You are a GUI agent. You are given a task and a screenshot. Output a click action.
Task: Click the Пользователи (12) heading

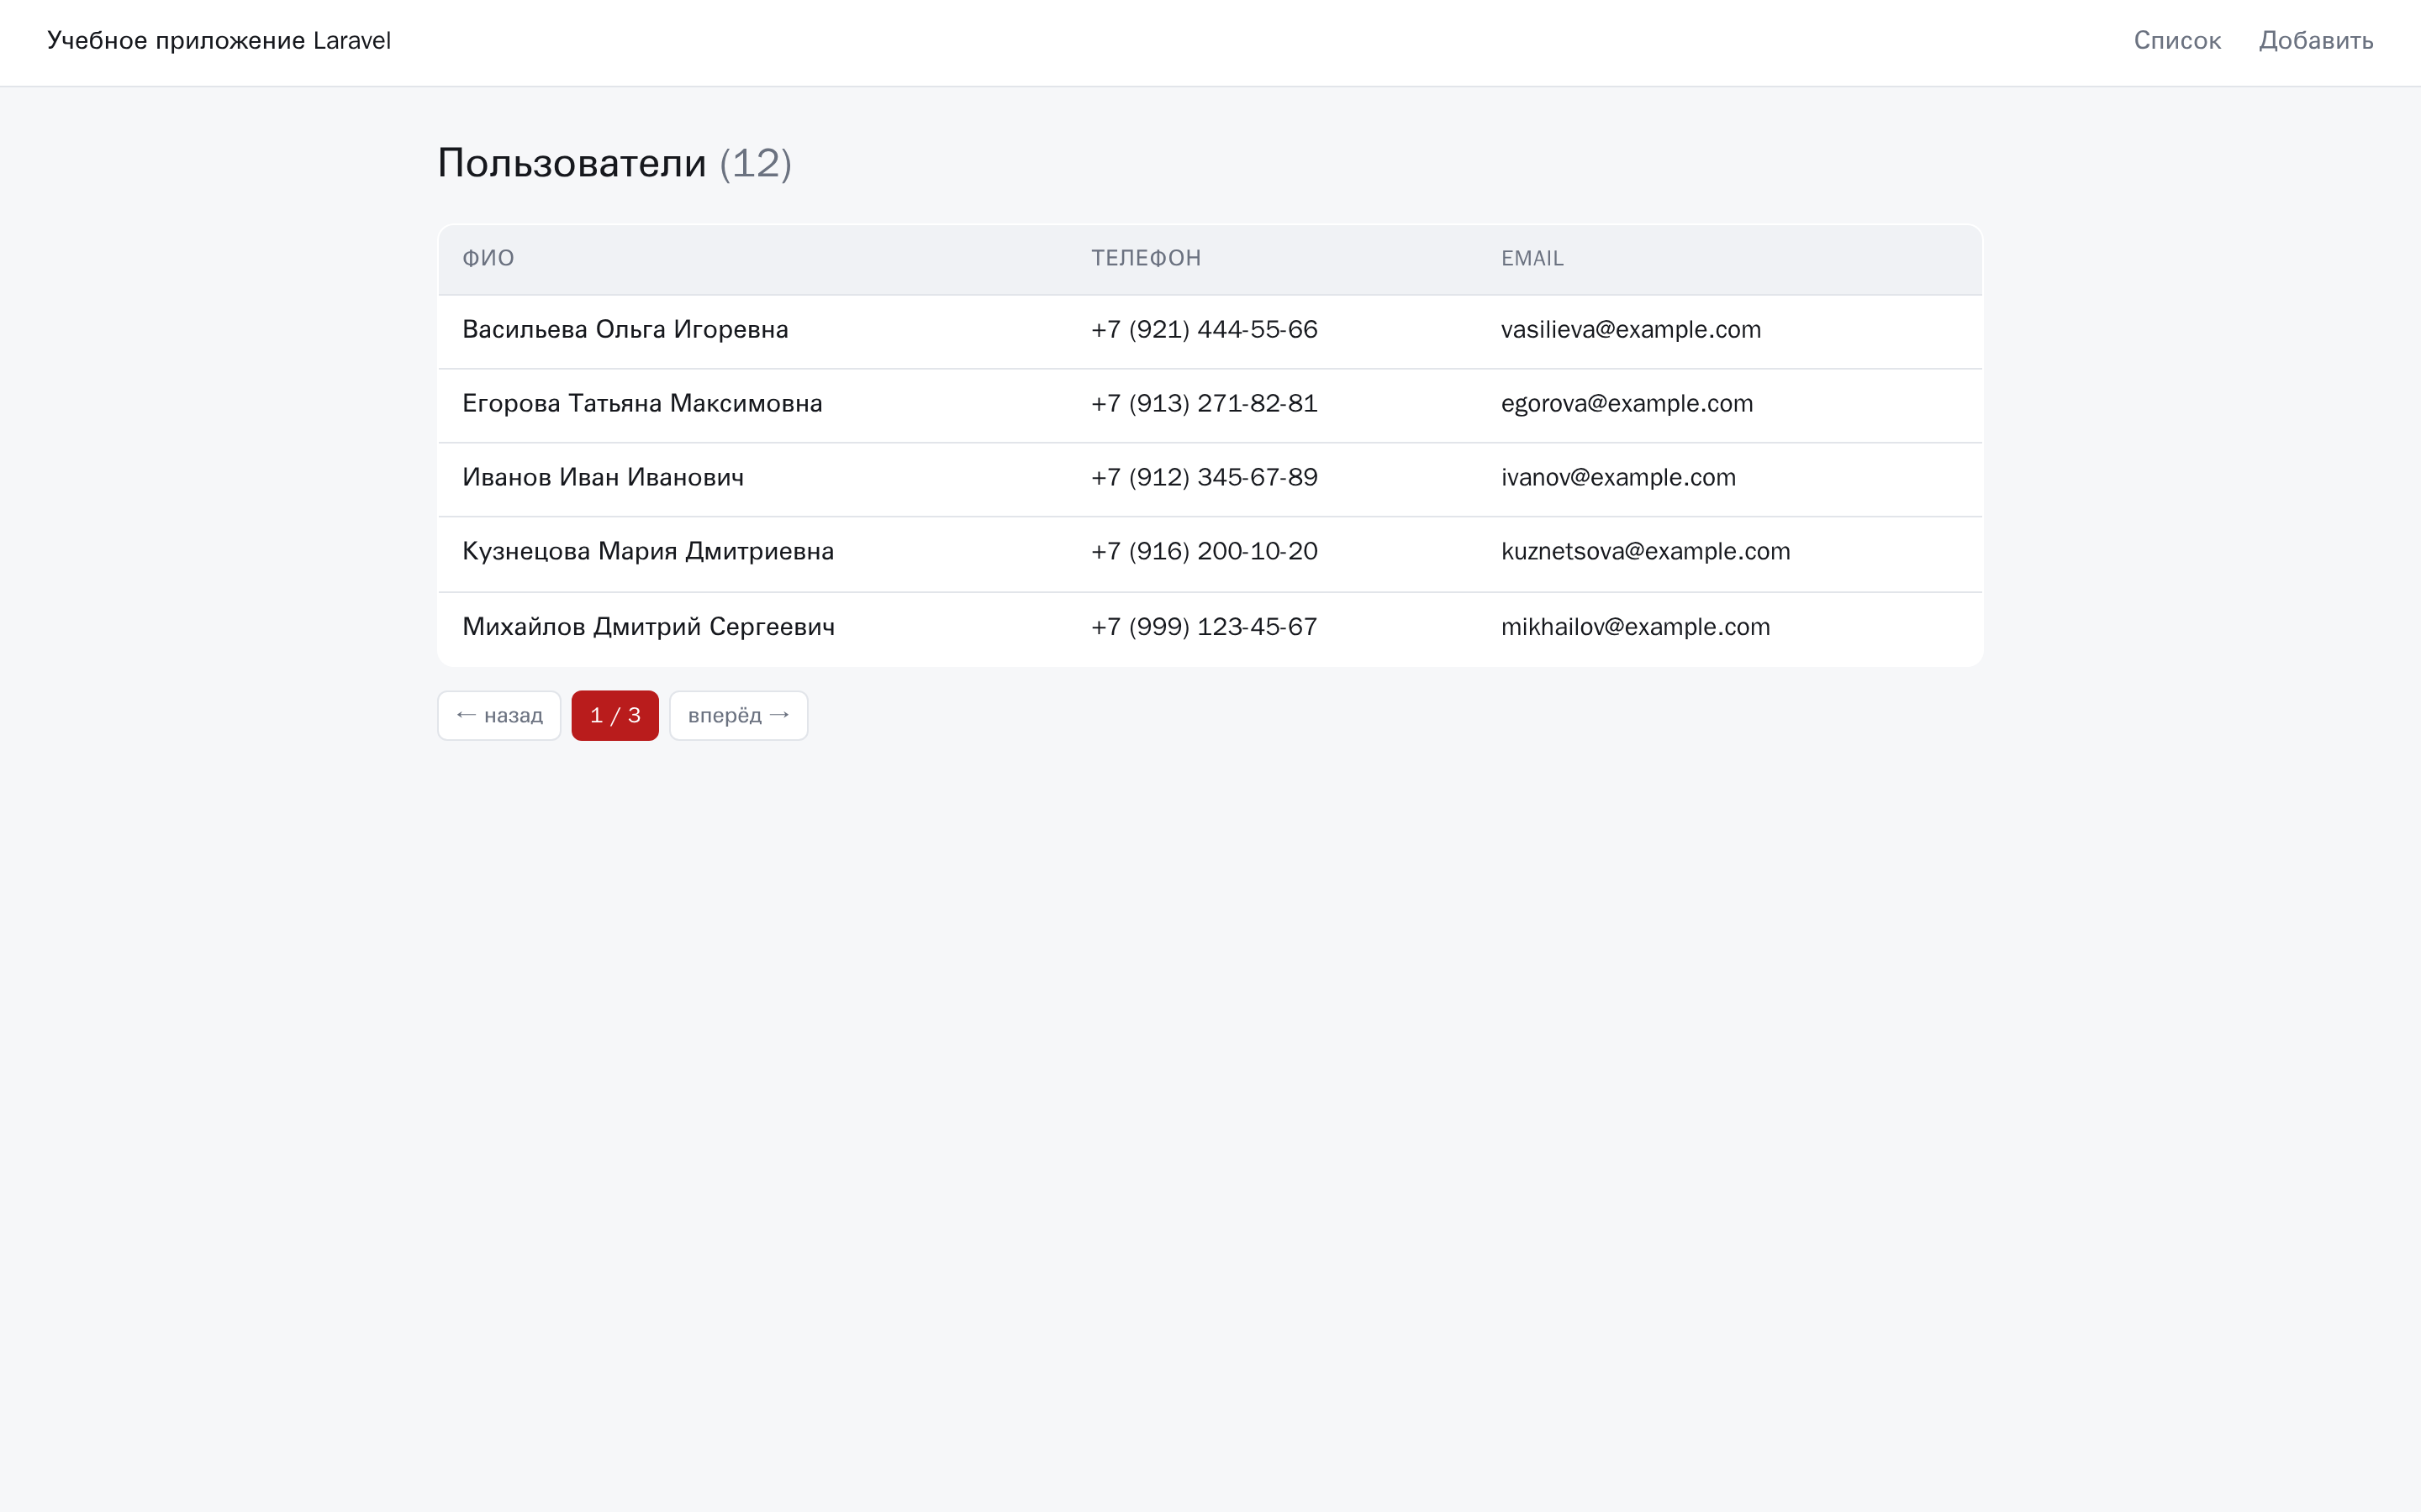(x=614, y=163)
